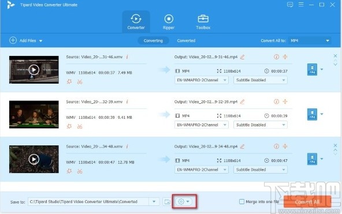Click the Save to path field

tap(88, 201)
